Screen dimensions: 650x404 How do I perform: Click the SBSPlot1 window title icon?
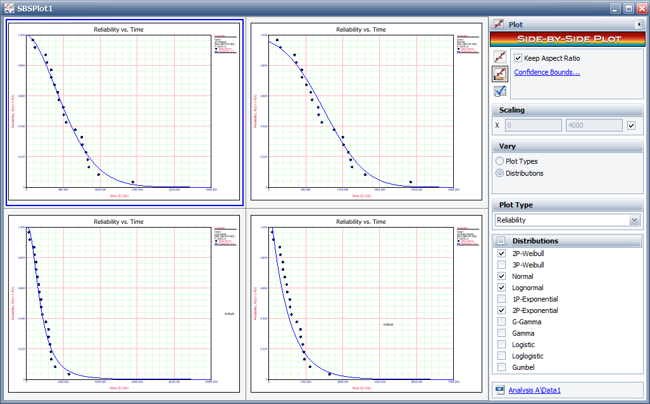click(9, 8)
